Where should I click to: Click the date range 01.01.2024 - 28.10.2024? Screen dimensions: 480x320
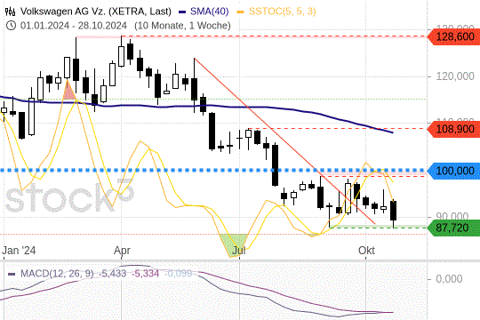[x=74, y=26]
